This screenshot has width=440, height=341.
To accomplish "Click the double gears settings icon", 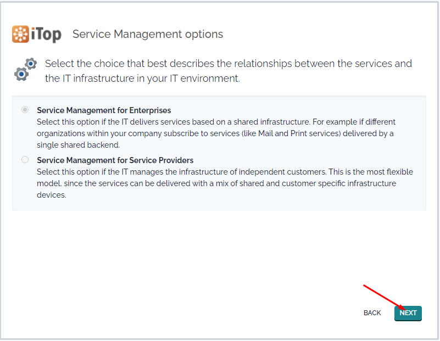I will coord(25,70).
